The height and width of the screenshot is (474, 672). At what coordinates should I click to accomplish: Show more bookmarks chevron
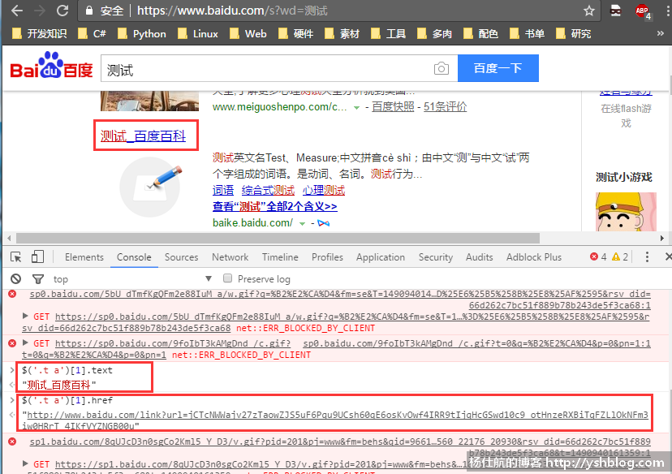point(661,33)
